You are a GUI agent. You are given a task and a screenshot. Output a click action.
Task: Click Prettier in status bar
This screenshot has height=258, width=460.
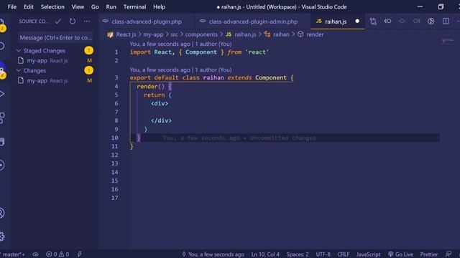pyautogui.click(x=429, y=254)
